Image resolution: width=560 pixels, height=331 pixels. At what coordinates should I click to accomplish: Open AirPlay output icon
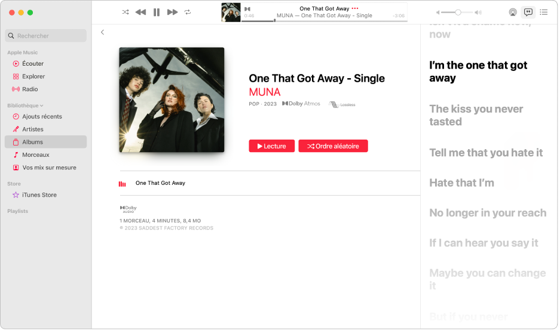[513, 12]
